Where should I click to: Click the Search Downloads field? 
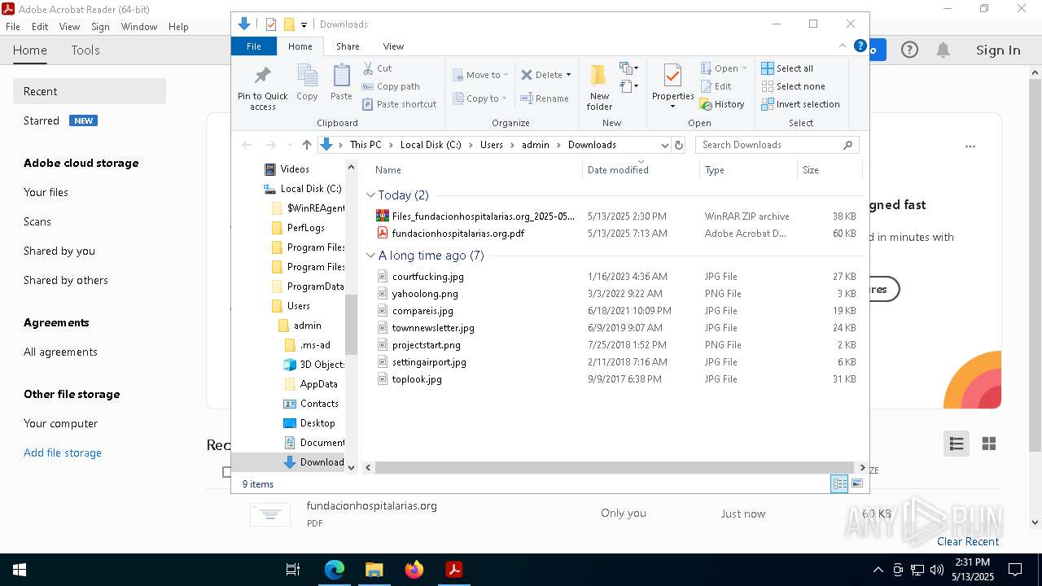(x=777, y=145)
